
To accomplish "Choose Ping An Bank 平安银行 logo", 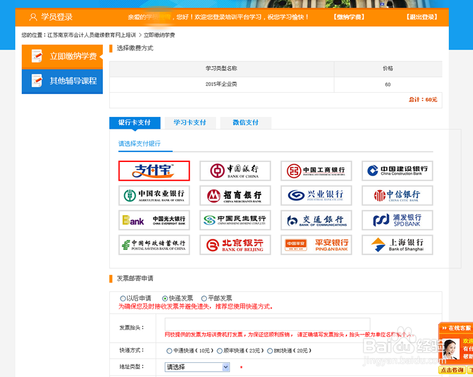I will click(316, 245).
